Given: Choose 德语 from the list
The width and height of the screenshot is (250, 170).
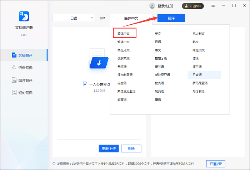Looking at the screenshot, I should 195,58.
